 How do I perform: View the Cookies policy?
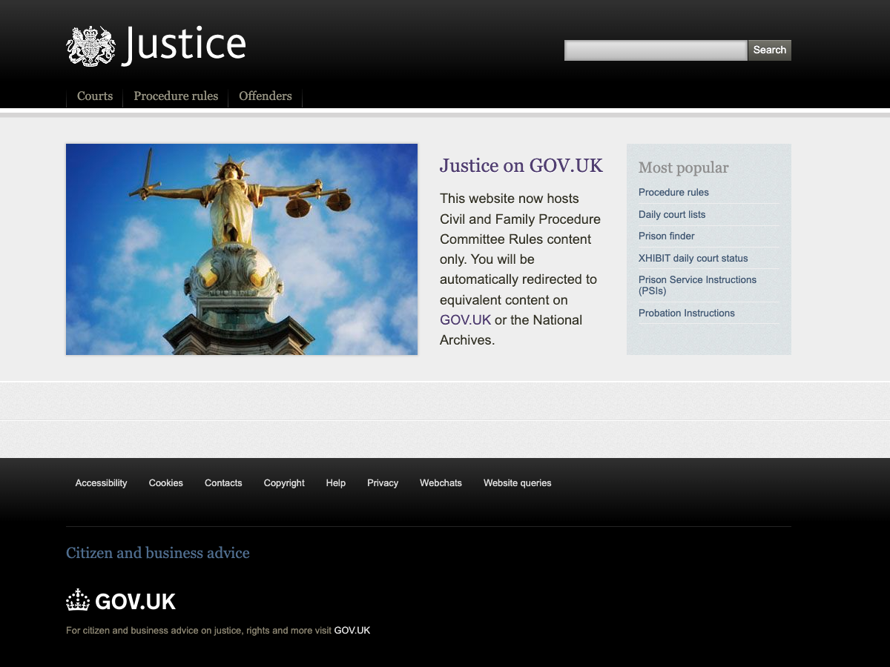tap(165, 482)
